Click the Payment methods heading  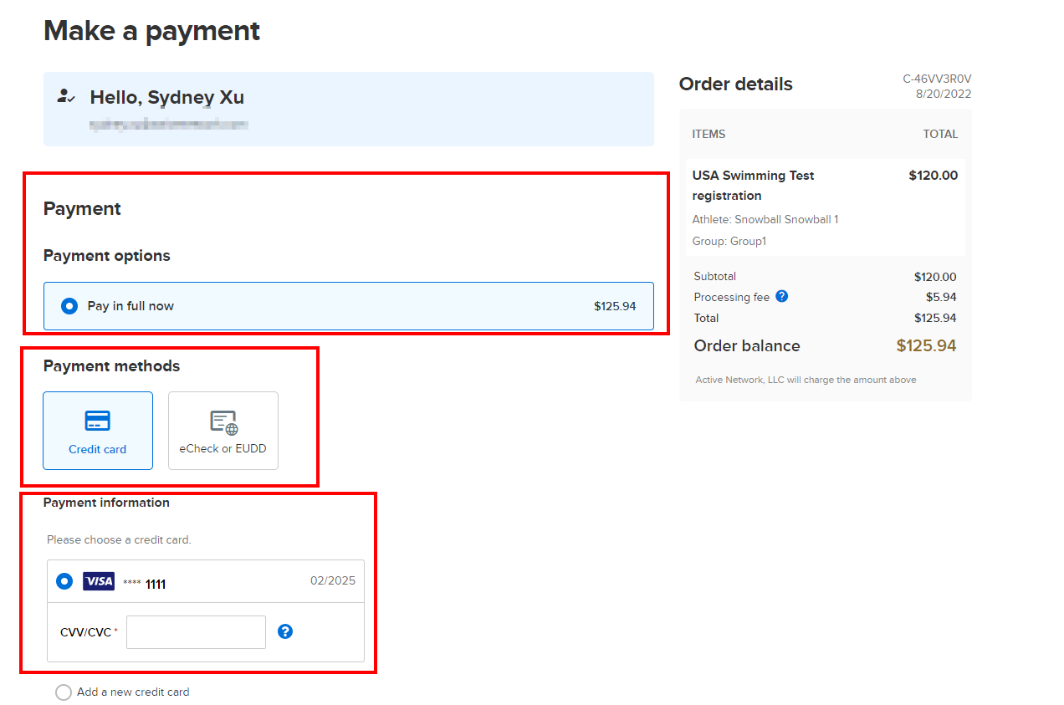pyautogui.click(x=111, y=366)
